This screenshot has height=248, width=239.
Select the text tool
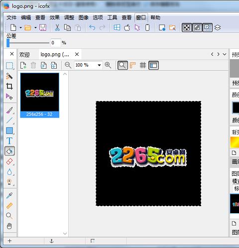(x=9, y=141)
